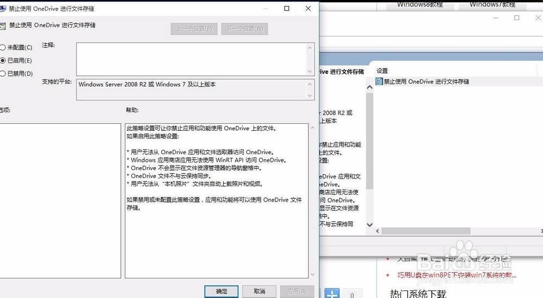
Task: Click the 取消 button
Action: pos(259,291)
